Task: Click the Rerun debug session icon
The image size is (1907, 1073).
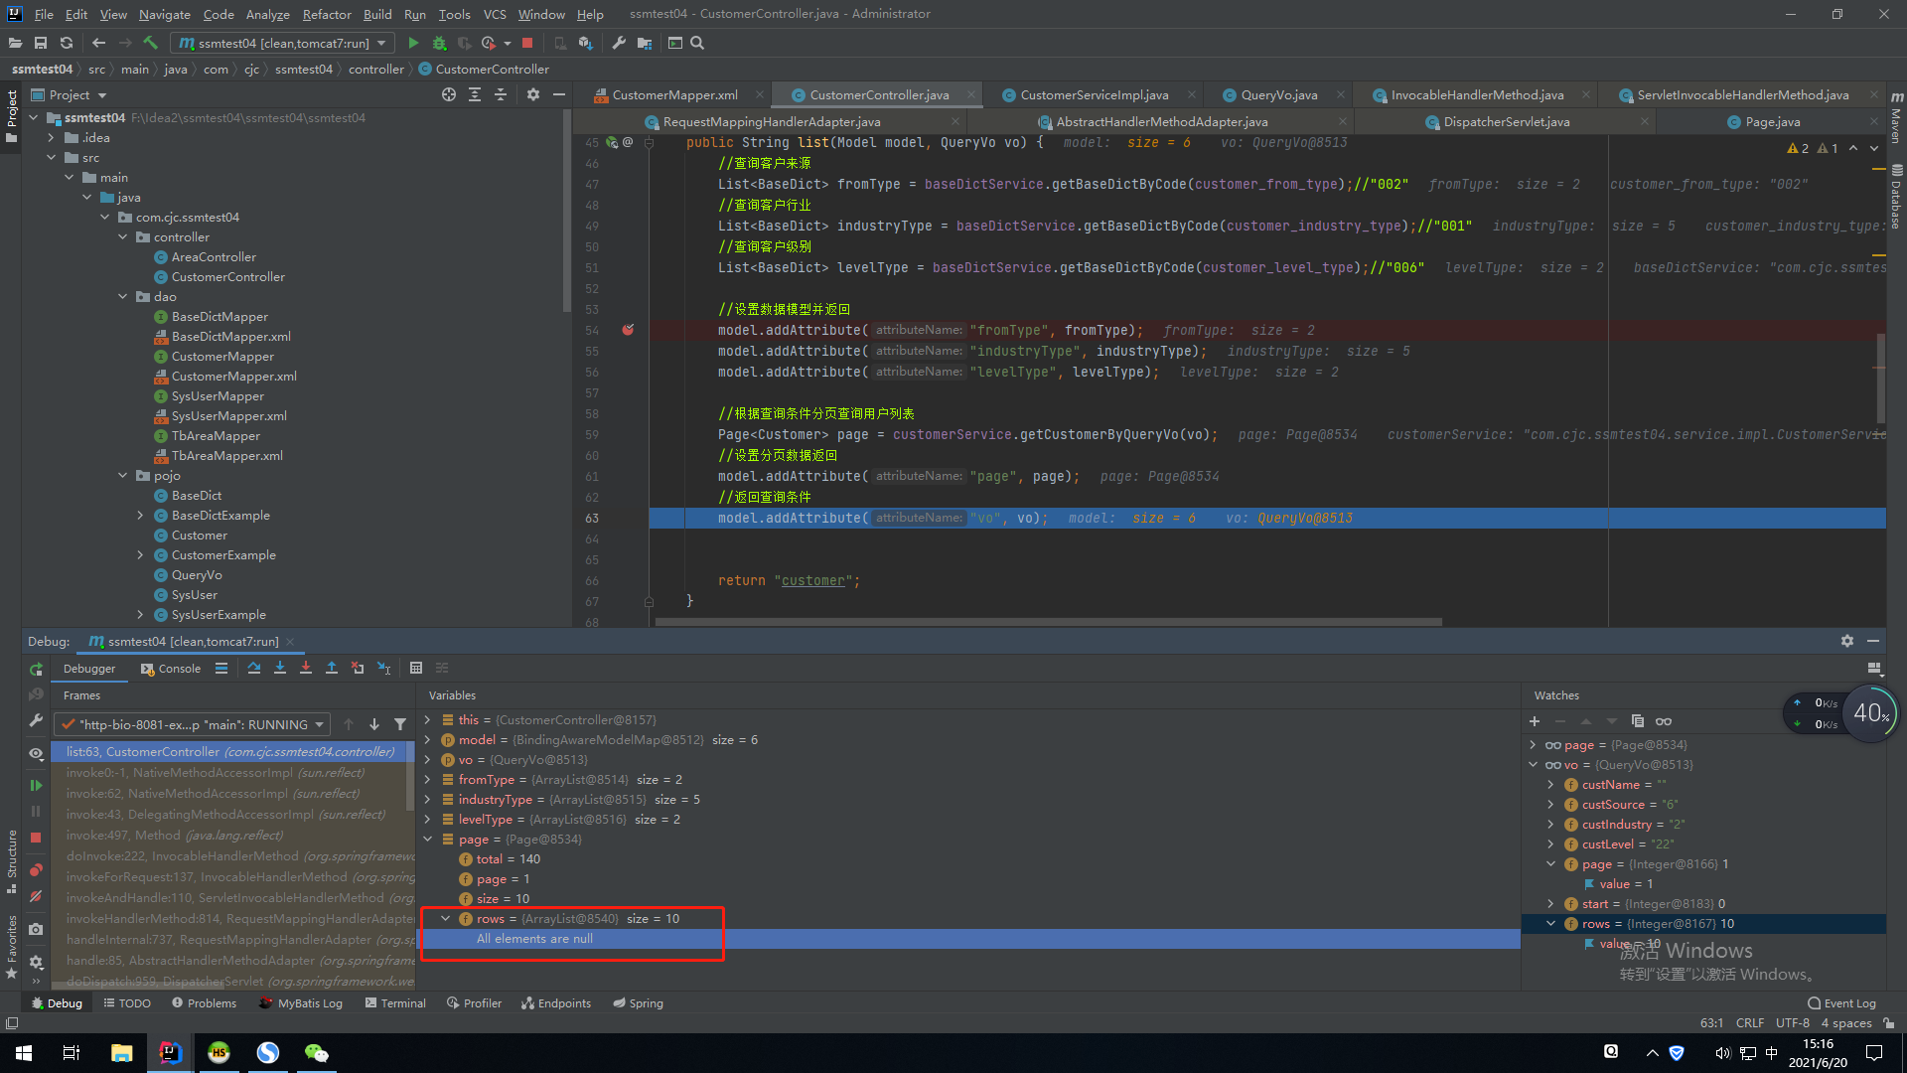Action: tap(36, 669)
